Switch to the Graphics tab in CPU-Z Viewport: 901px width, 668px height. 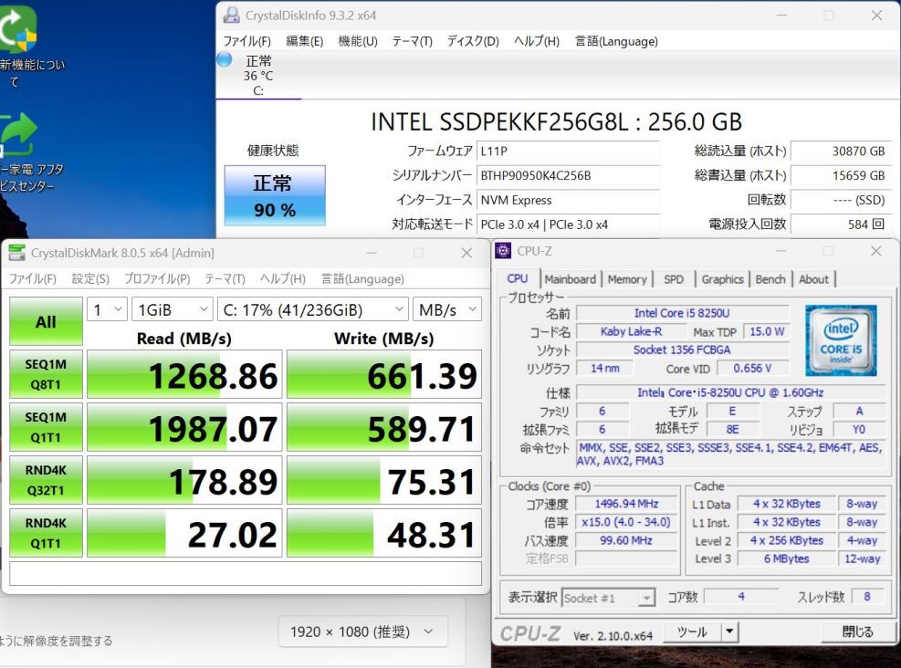coord(722,279)
